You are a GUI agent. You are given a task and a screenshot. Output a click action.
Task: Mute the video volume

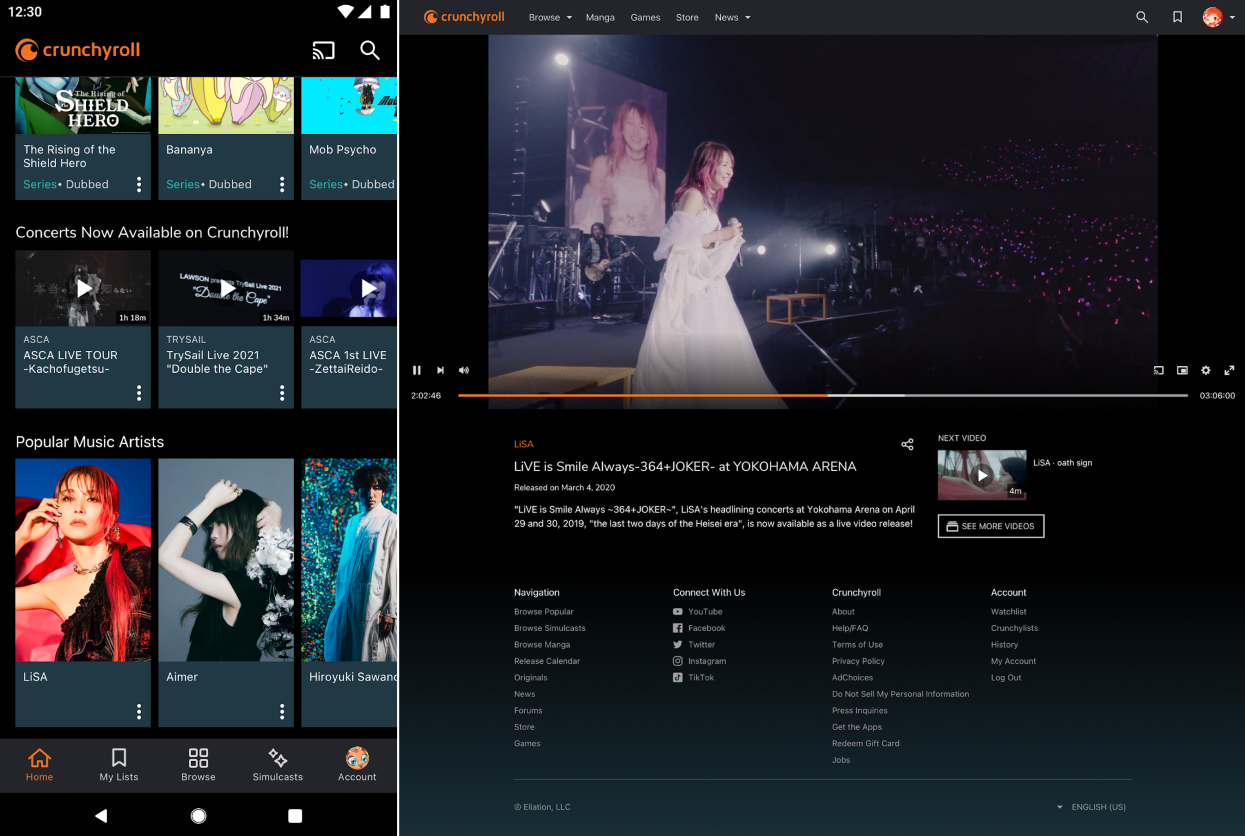pyautogui.click(x=464, y=370)
